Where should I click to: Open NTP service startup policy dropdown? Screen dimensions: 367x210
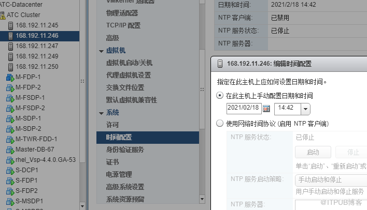(x=331, y=180)
